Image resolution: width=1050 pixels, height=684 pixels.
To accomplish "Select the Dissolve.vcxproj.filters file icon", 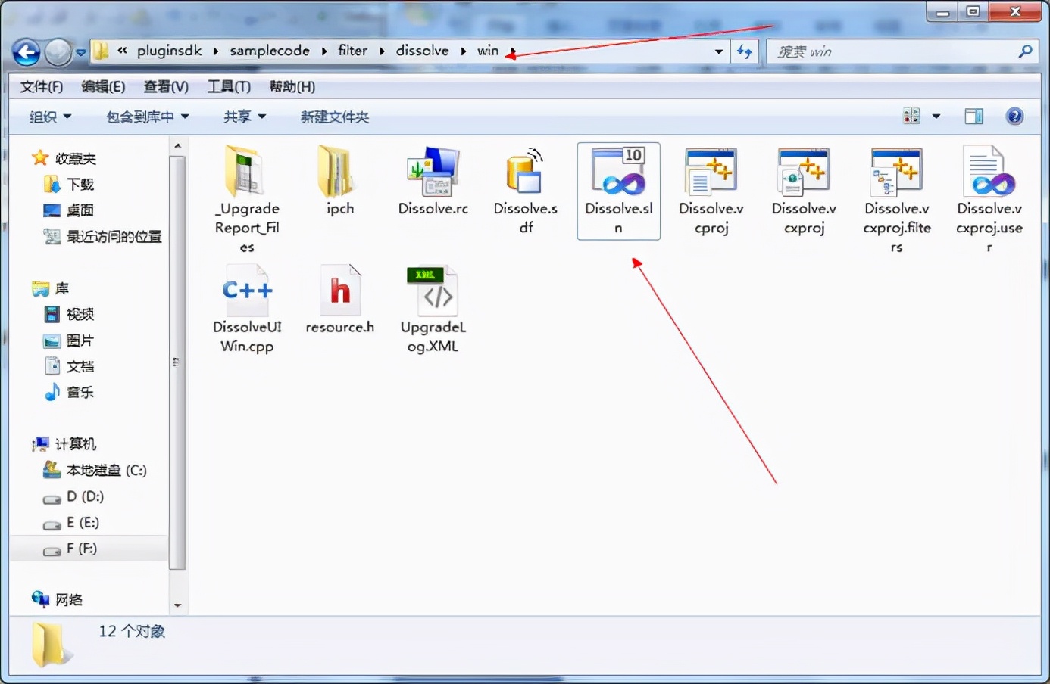I will 896,172.
